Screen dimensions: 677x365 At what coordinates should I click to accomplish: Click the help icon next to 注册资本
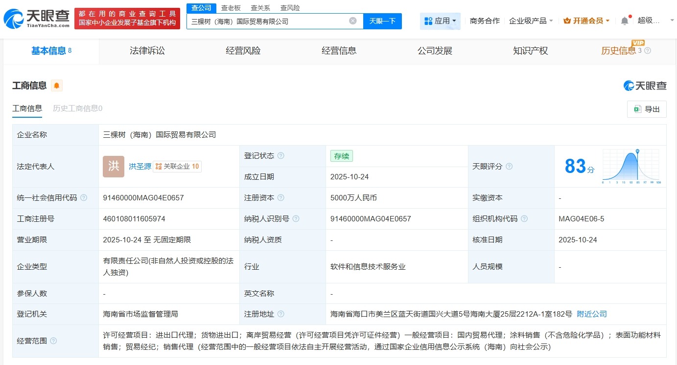tap(280, 197)
